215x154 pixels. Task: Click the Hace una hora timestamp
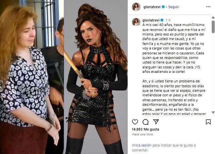142,134
